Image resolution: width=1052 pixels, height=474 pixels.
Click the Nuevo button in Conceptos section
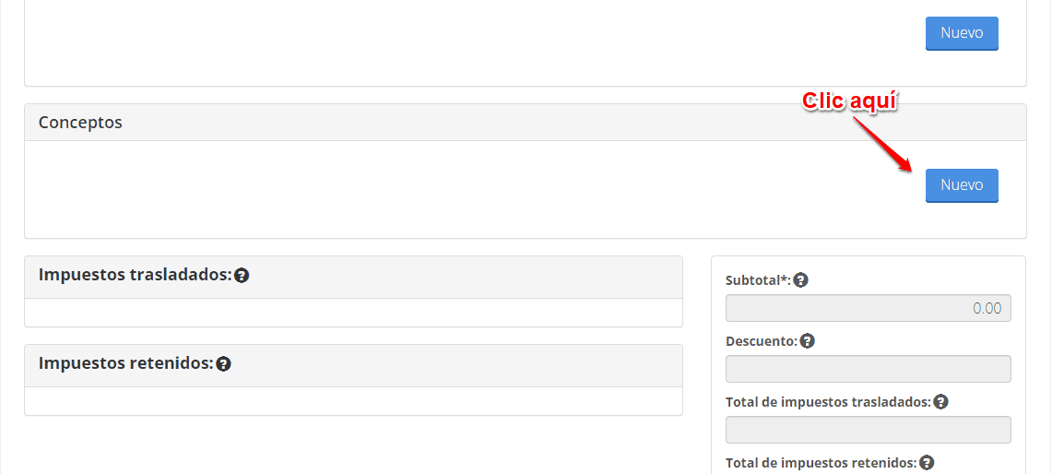[x=962, y=185]
